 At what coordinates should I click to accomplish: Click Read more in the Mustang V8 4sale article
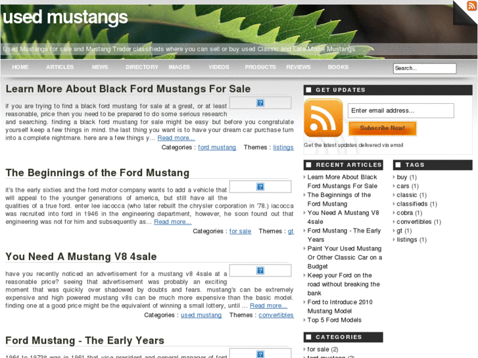(x=268, y=305)
